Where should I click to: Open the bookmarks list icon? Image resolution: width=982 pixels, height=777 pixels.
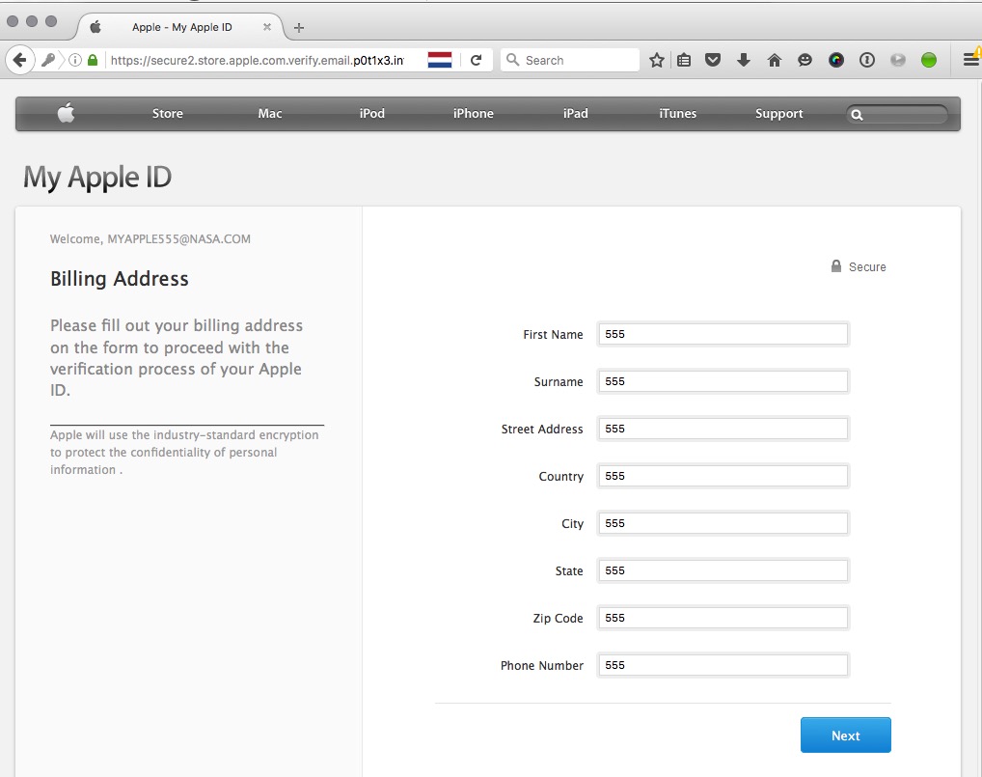[684, 60]
